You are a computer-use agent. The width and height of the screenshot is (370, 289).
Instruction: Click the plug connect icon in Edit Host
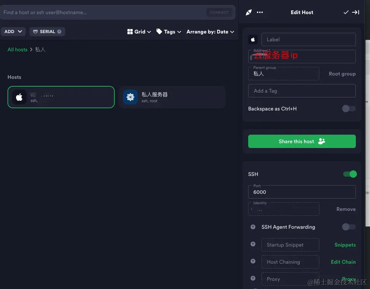tap(249, 12)
